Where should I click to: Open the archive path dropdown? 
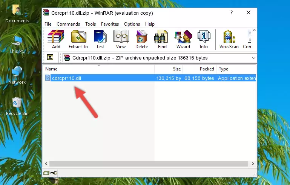[x=254, y=58]
